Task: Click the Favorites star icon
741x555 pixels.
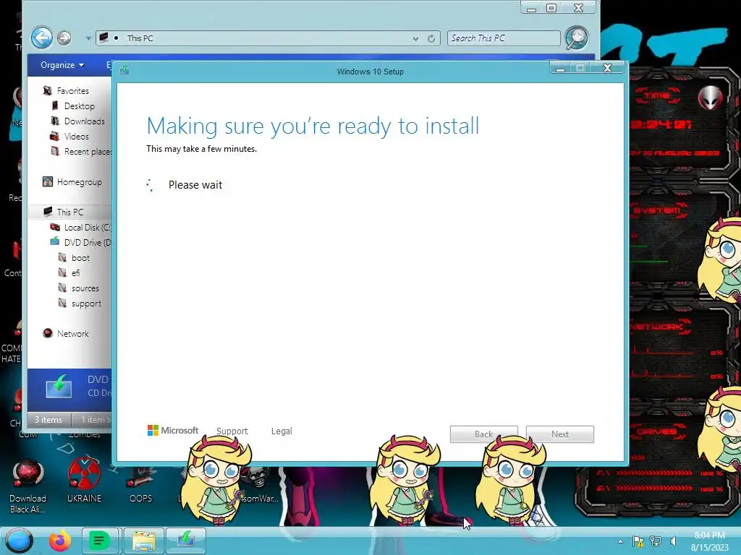Action: [x=47, y=90]
